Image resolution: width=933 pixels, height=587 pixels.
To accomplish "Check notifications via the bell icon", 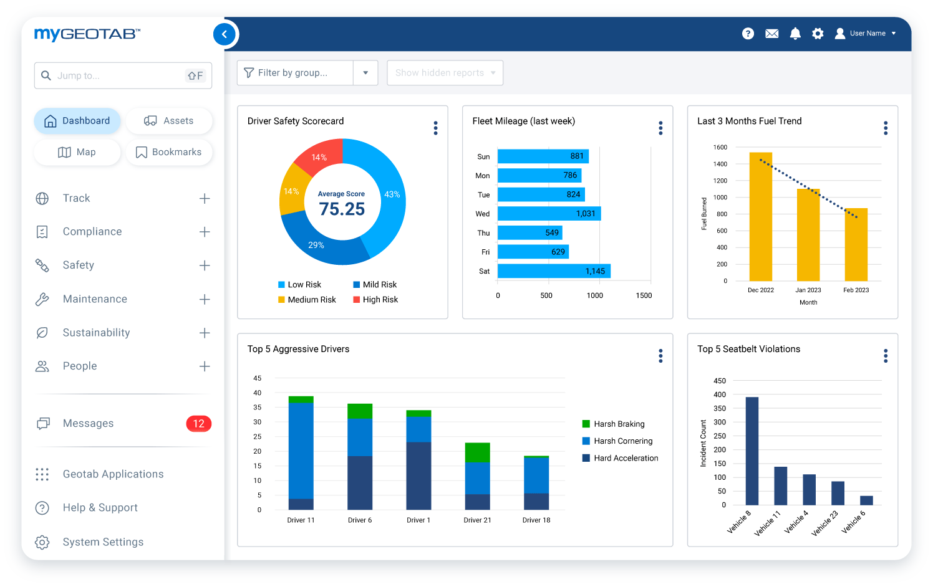I will (795, 34).
